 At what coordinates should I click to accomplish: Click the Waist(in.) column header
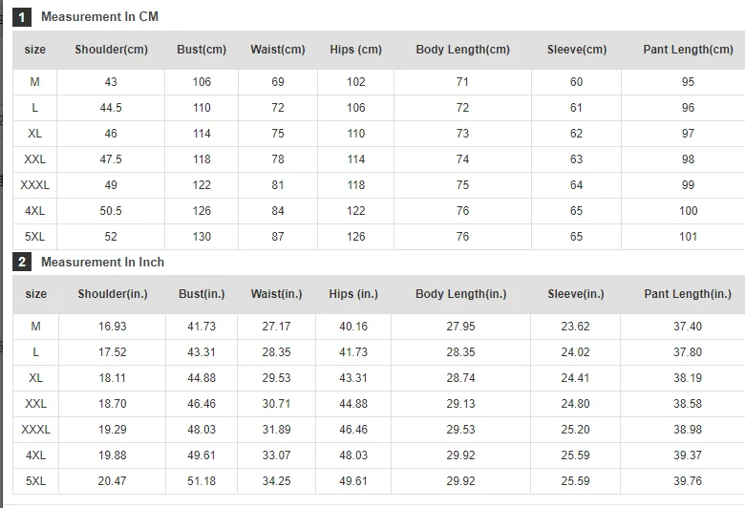[277, 294]
